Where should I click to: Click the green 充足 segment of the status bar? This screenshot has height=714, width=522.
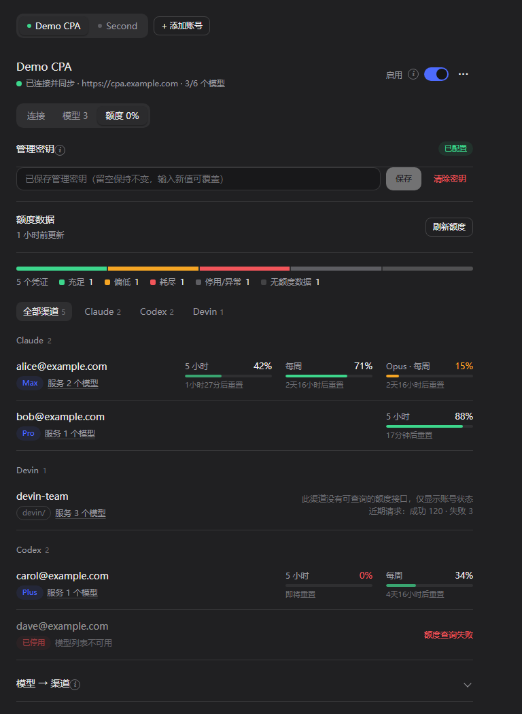pos(61,269)
